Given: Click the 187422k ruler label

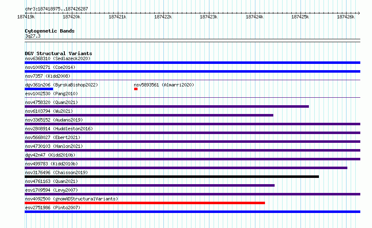Looking at the screenshot, I should 163,17.
